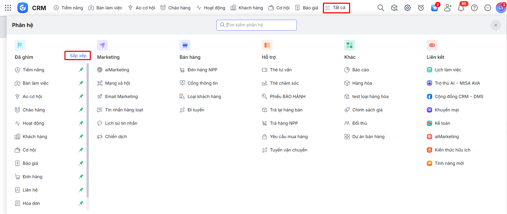This screenshot has height=214, width=507.
Task: Open the settings gear icon
Action: [407, 8]
